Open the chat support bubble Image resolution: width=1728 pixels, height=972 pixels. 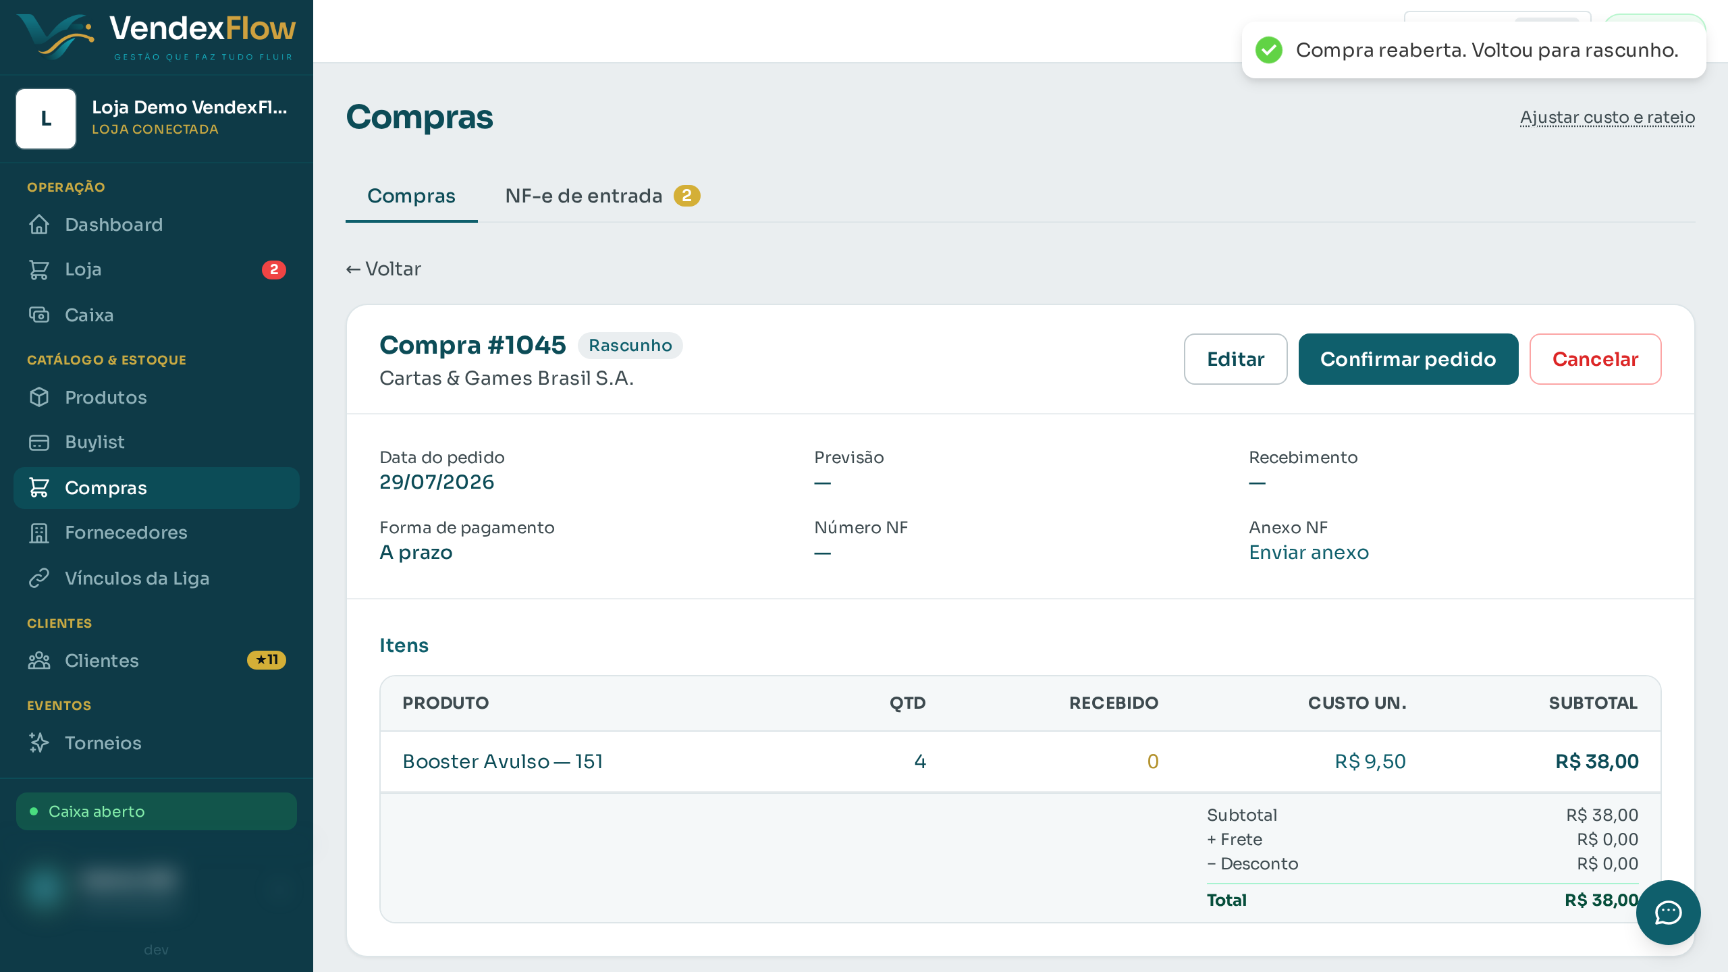(1668, 913)
